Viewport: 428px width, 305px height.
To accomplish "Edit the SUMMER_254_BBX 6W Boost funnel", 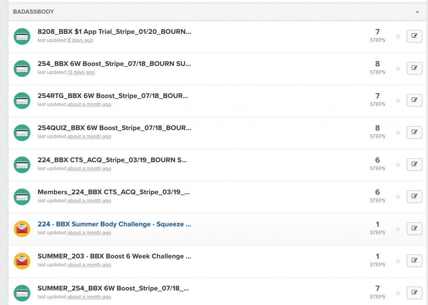I will [414, 293].
